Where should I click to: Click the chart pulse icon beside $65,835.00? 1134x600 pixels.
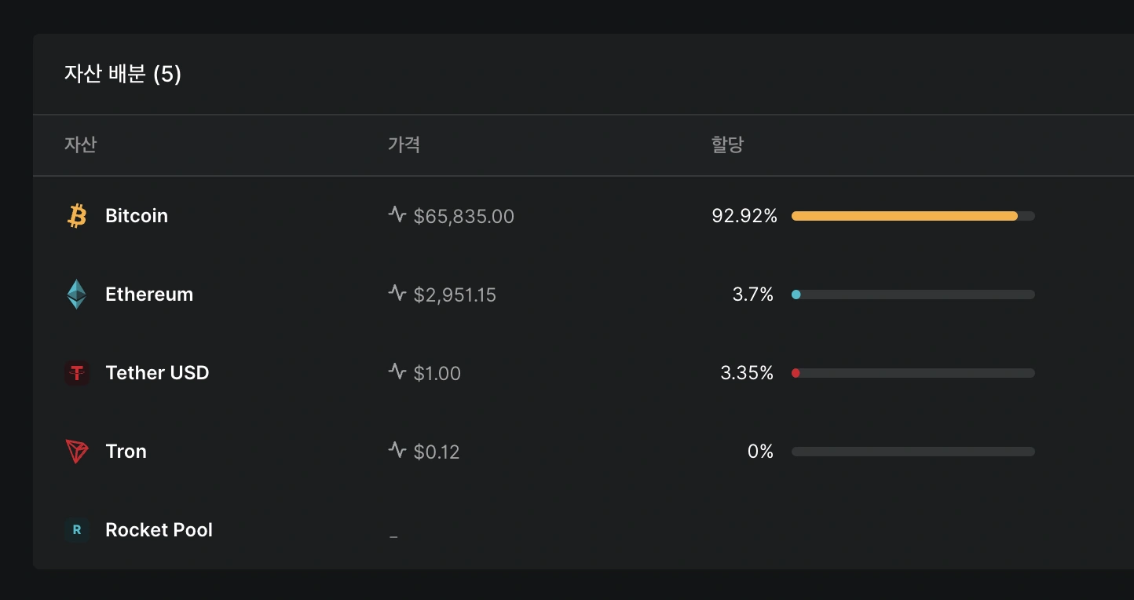tap(397, 214)
